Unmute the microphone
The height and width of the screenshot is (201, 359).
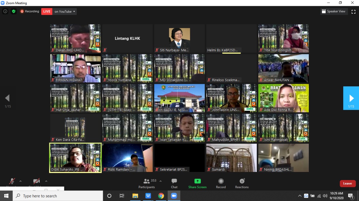point(12,181)
